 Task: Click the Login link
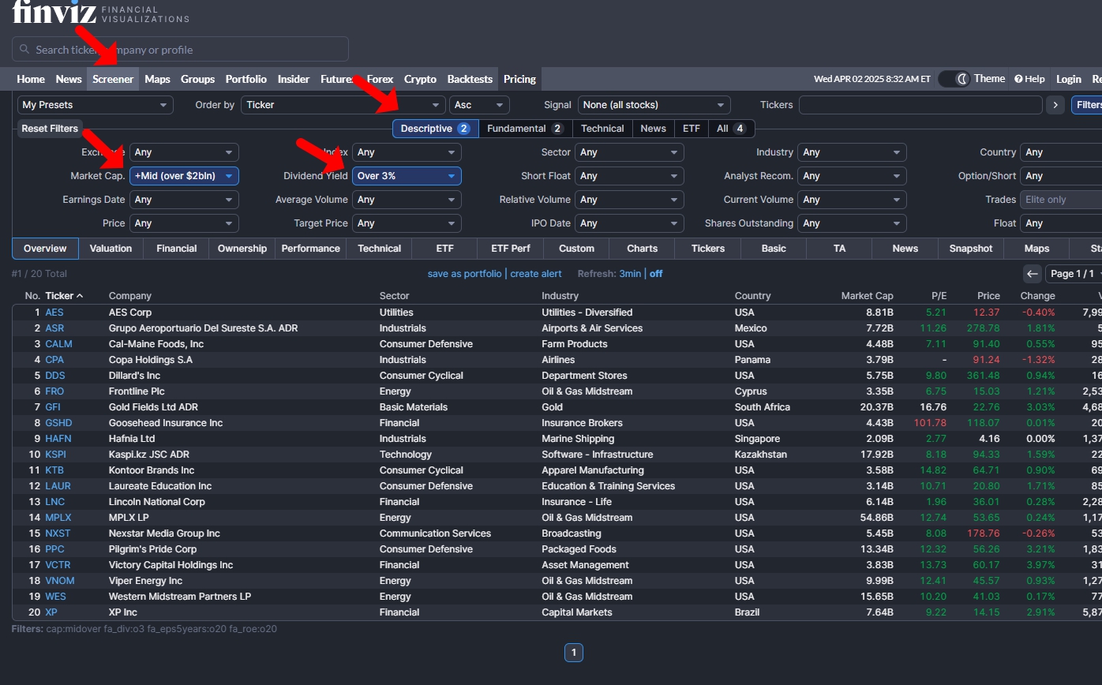tap(1068, 79)
